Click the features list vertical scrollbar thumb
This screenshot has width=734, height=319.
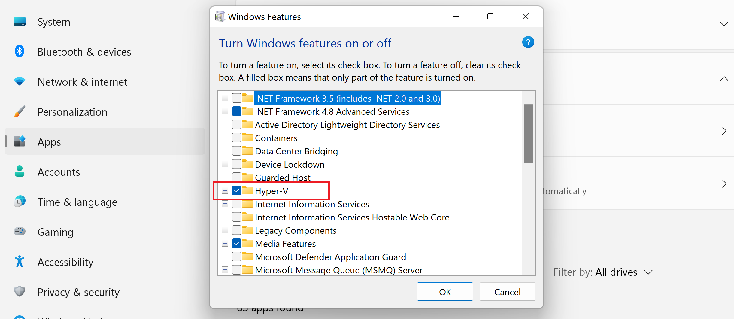529,133
